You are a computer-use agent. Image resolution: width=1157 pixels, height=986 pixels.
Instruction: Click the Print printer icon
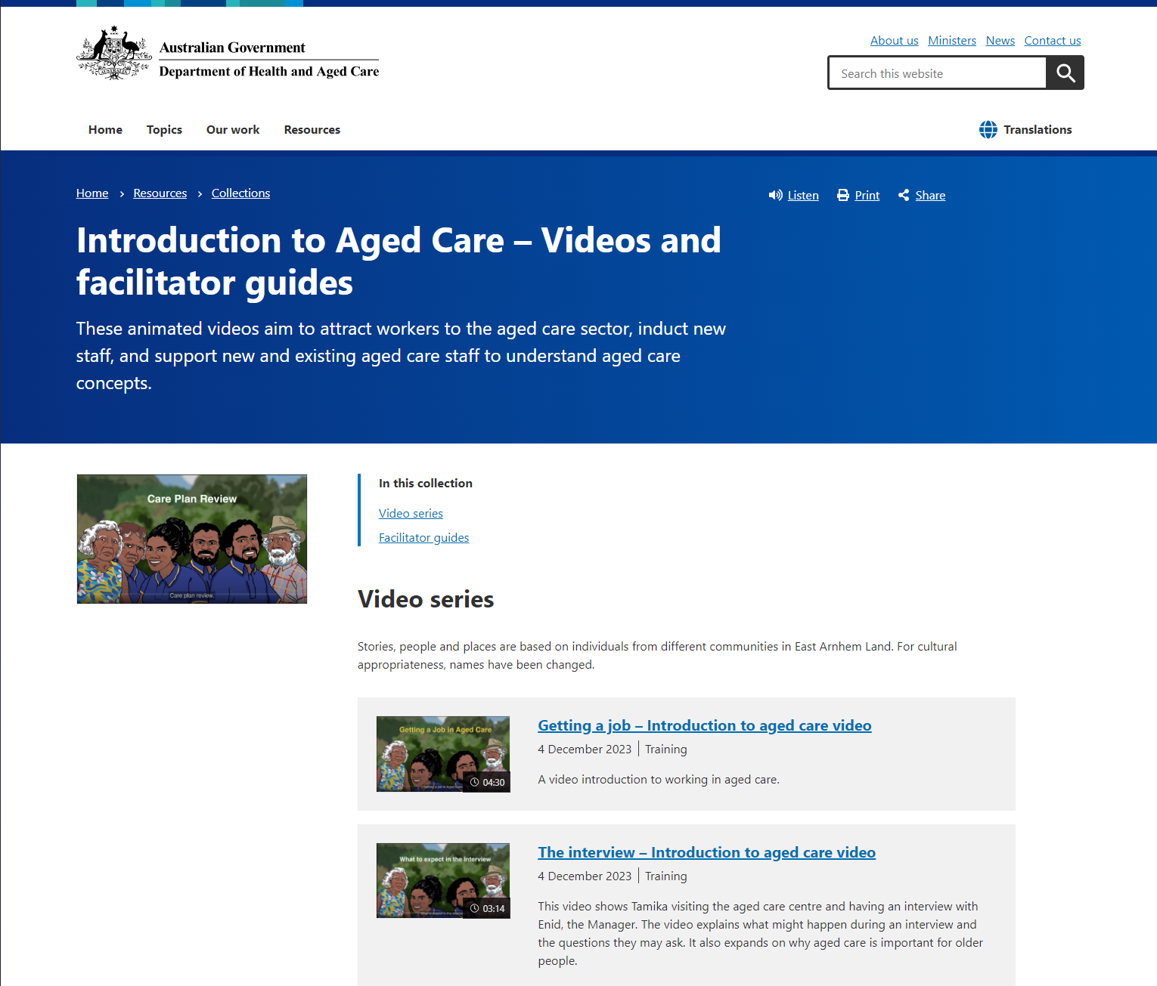(842, 195)
